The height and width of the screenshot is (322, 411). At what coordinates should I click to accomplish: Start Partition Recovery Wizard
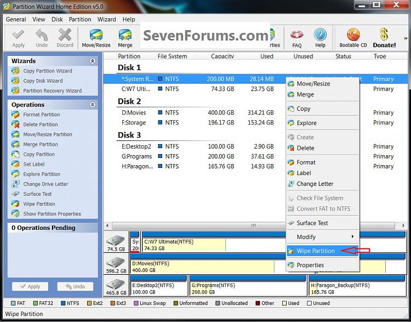click(x=52, y=91)
